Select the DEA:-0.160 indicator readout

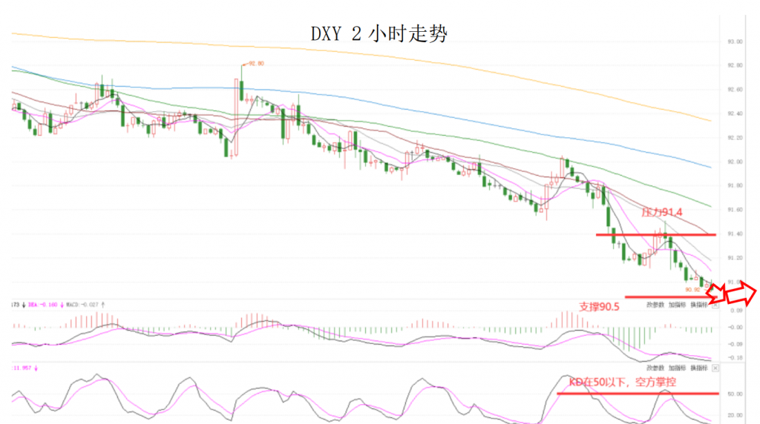(x=42, y=305)
